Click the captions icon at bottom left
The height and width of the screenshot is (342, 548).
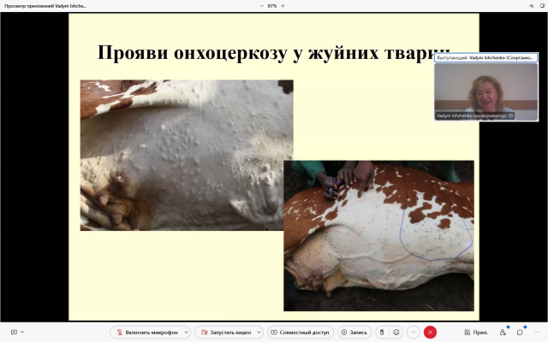pyautogui.click(x=14, y=332)
